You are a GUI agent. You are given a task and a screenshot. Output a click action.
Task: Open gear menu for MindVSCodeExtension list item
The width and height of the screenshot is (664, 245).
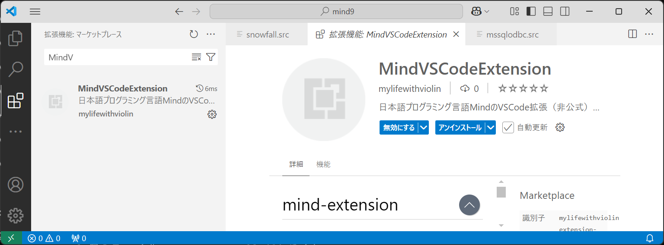212,114
